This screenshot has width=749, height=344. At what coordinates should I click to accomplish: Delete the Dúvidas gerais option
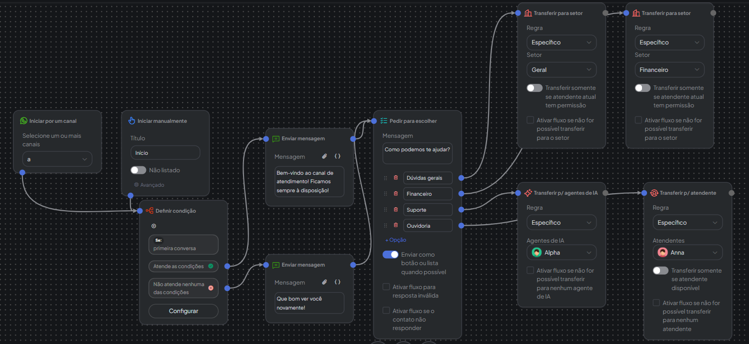pyautogui.click(x=395, y=178)
